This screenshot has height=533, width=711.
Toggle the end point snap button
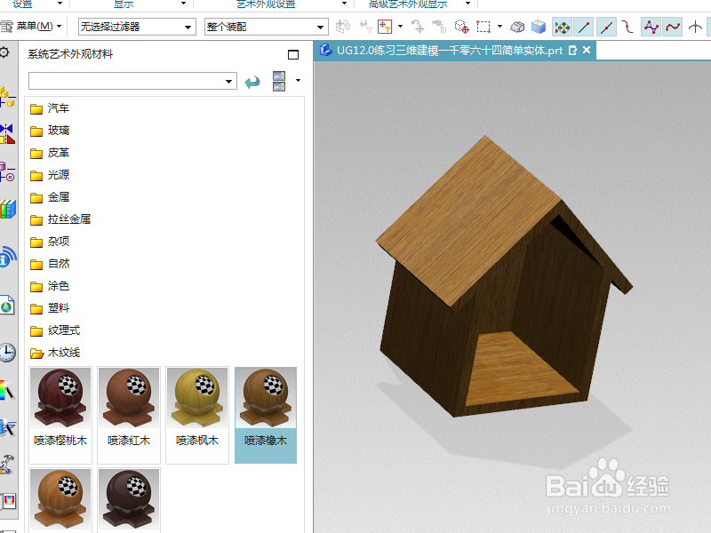[x=584, y=28]
